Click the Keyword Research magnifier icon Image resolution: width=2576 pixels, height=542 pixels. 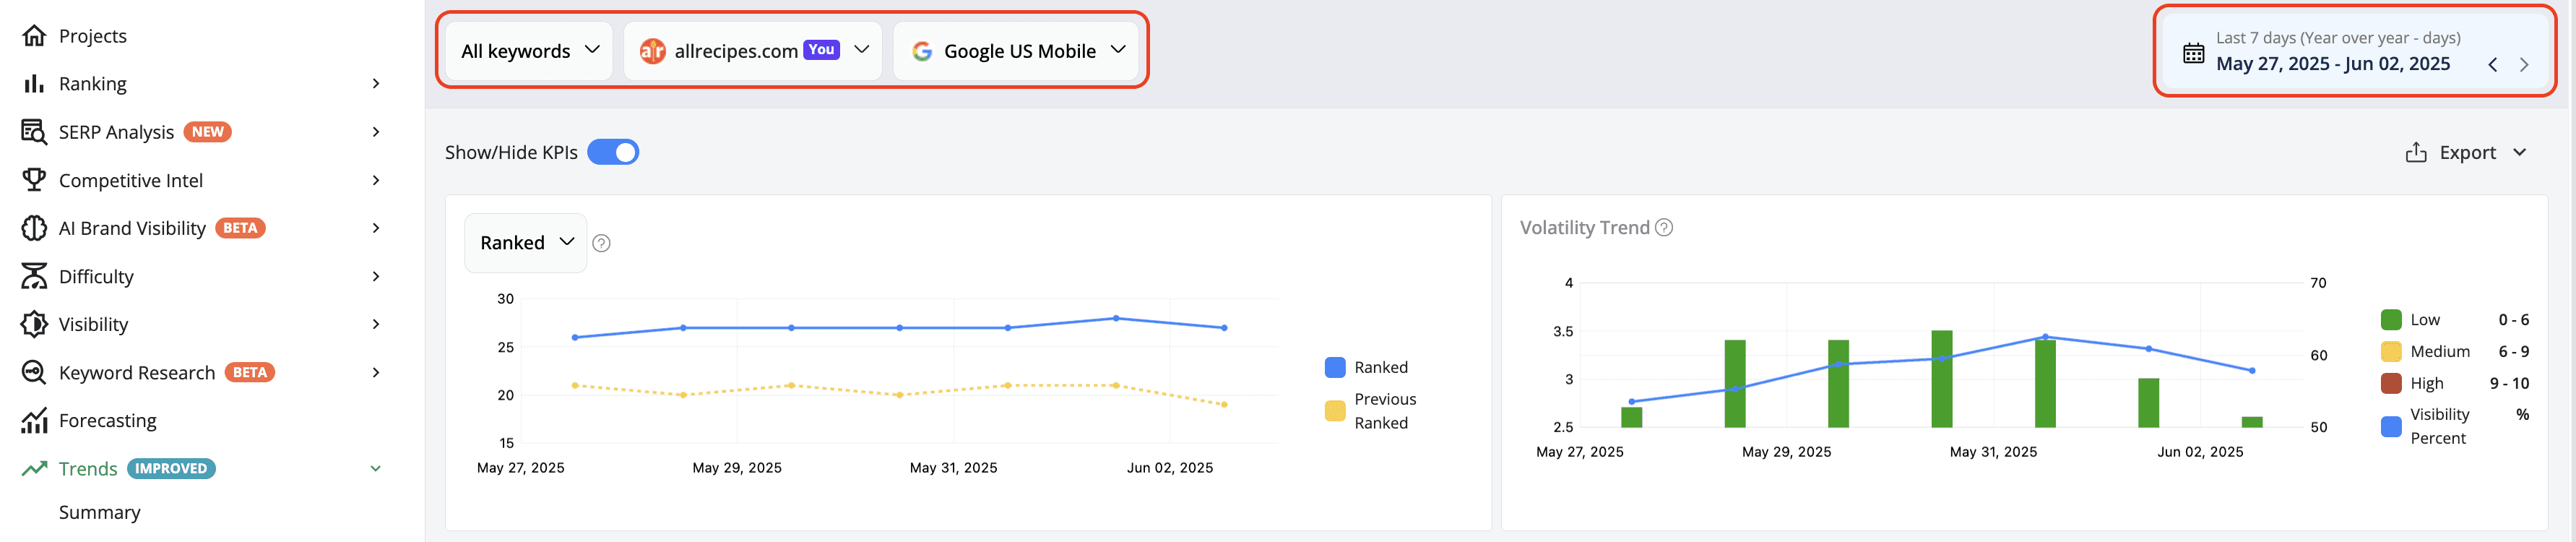coord(34,372)
